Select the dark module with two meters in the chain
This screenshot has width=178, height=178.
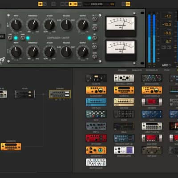point(25,94)
